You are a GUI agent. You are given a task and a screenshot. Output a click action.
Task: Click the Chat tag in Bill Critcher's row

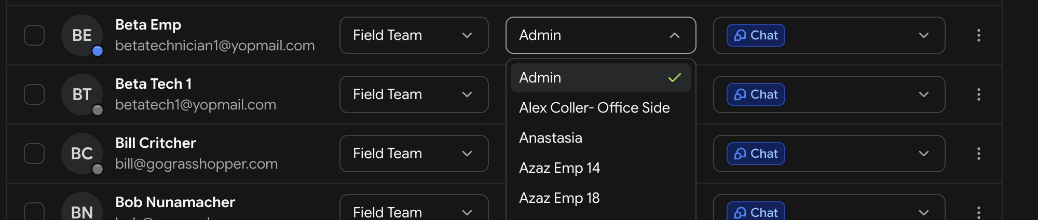[x=756, y=154]
